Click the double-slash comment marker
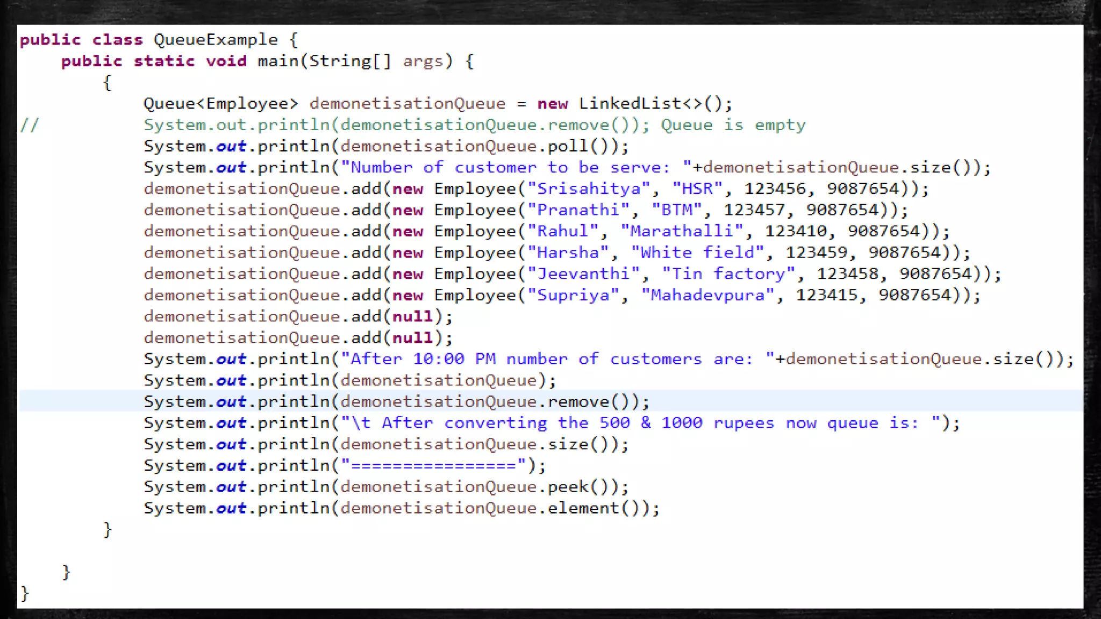This screenshot has width=1101, height=619. pyautogui.click(x=30, y=125)
